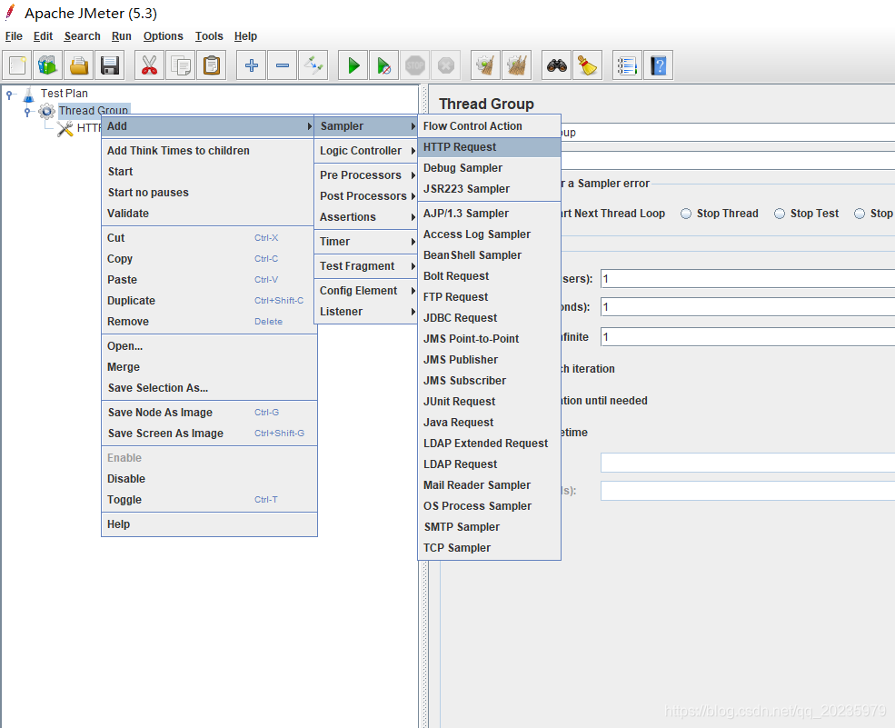Start the test with green play icon

(x=353, y=65)
